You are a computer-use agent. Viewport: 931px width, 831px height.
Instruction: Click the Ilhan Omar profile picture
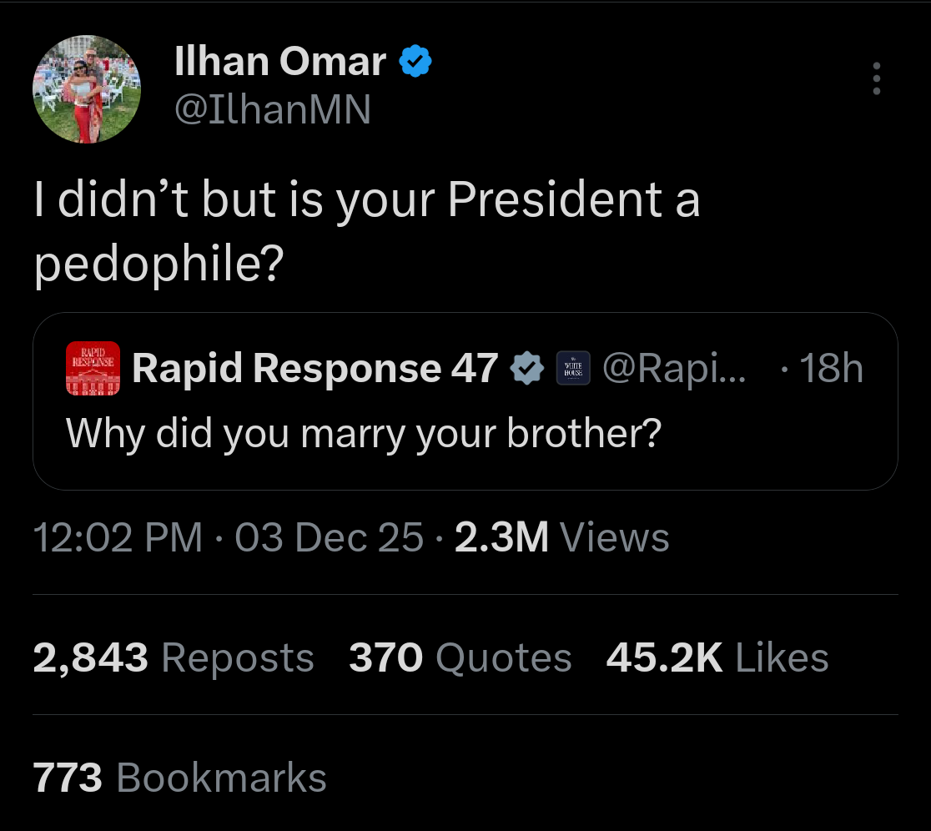click(87, 89)
